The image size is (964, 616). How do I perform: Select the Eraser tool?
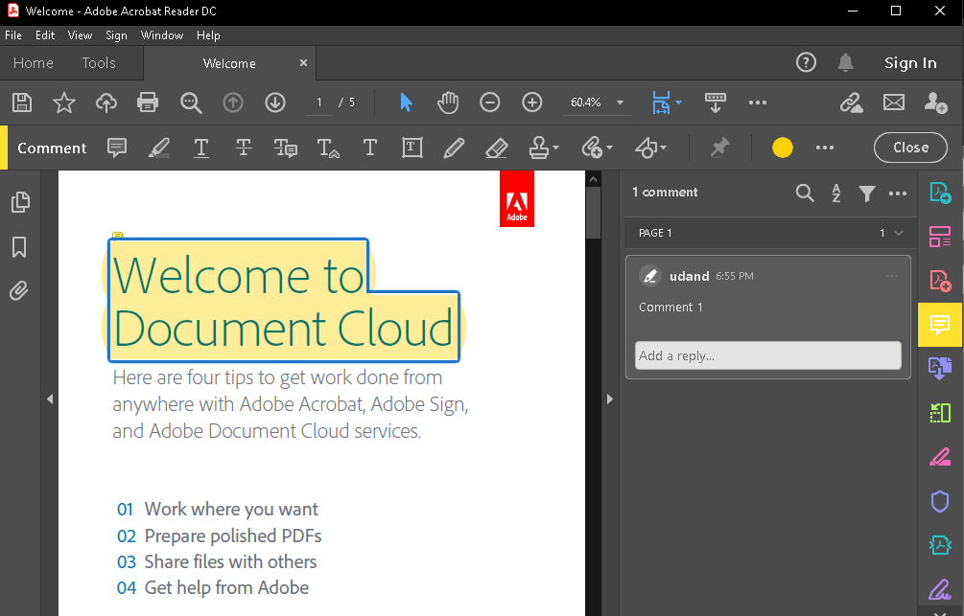point(496,148)
